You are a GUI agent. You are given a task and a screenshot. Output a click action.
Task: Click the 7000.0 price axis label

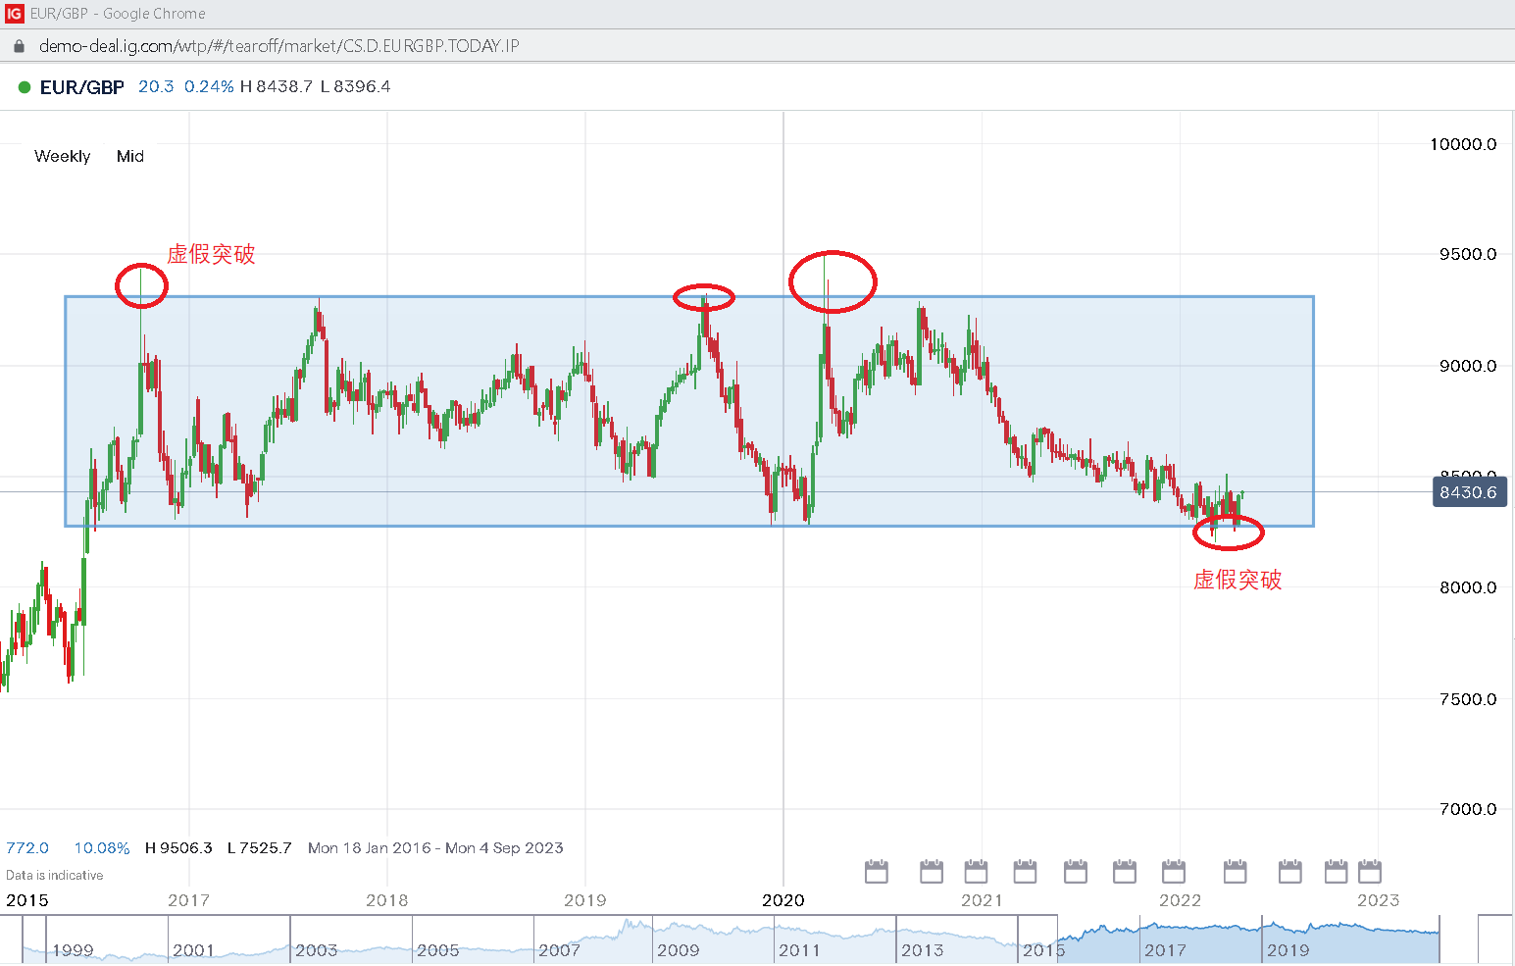(x=1468, y=809)
